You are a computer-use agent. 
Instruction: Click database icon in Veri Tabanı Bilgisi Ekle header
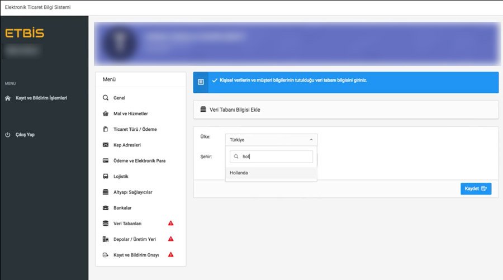pos(203,110)
